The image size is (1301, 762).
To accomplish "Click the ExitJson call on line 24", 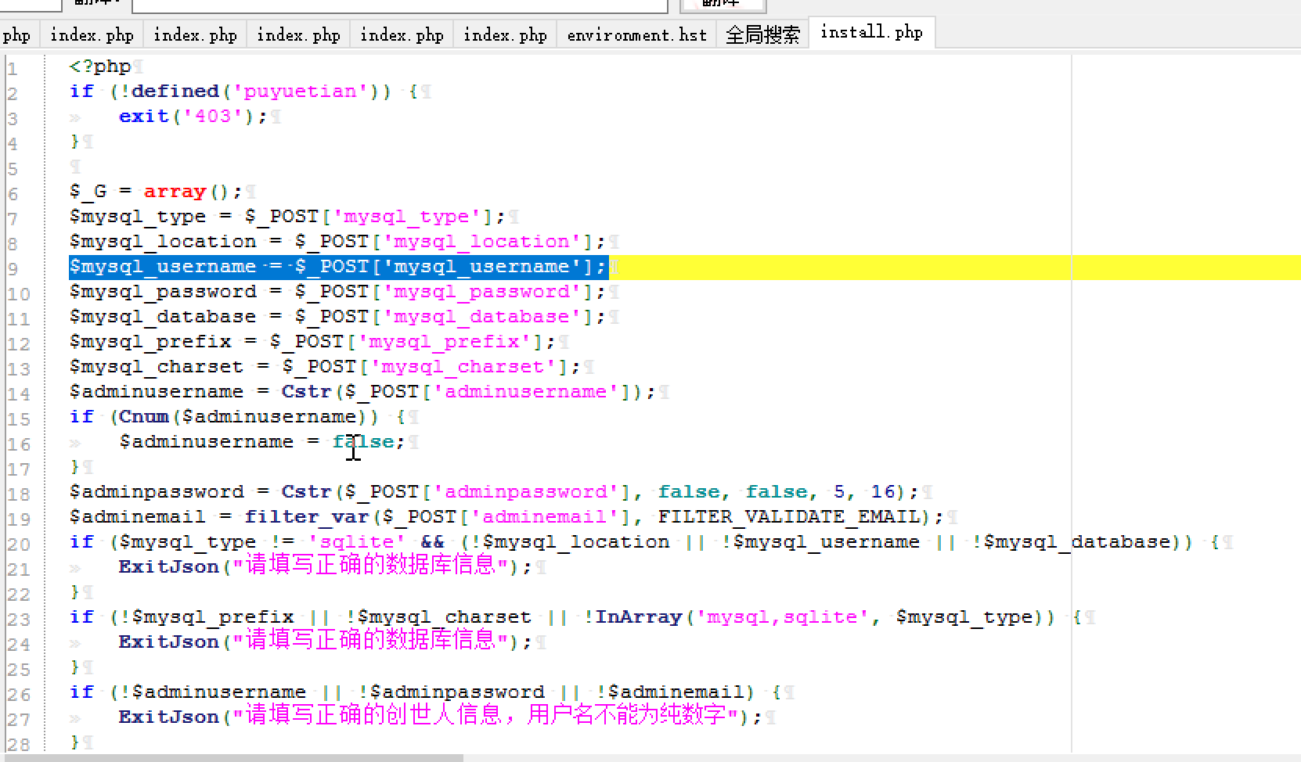I will click(325, 641).
